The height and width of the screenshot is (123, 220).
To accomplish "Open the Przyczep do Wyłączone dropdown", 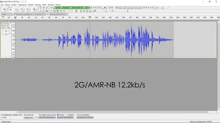I will pos(31,118).
